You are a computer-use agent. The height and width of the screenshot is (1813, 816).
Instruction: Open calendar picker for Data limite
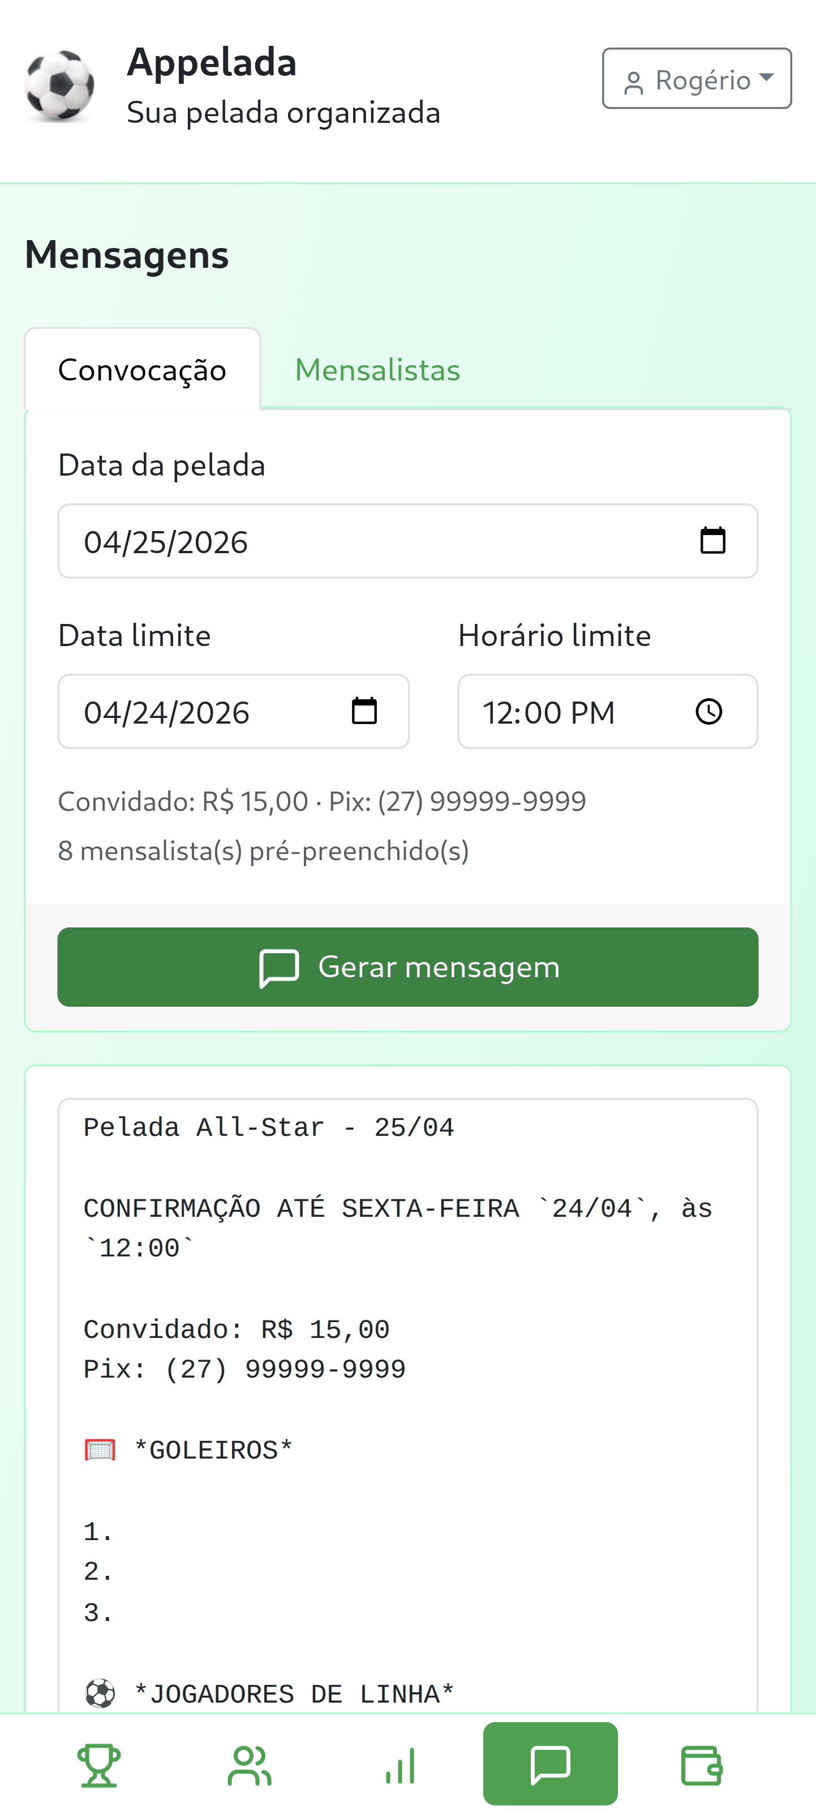pos(364,711)
